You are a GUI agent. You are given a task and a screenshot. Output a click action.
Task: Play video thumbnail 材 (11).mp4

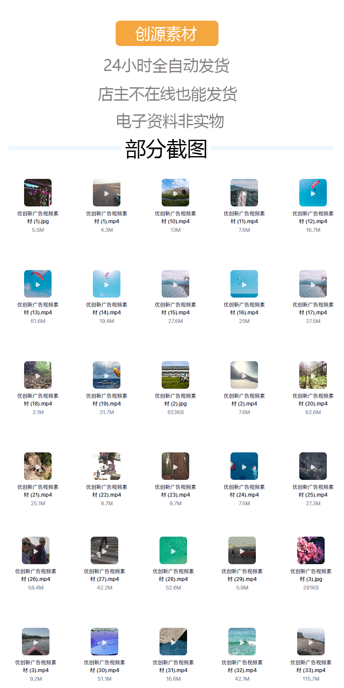coord(244,193)
